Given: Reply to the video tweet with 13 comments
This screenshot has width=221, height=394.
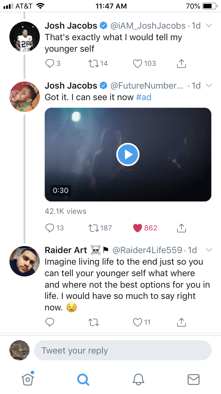Looking at the screenshot, I should pyautogui.click(x=50, y=228).
